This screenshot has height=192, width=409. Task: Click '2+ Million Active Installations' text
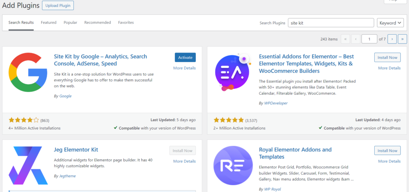[240, 128]
